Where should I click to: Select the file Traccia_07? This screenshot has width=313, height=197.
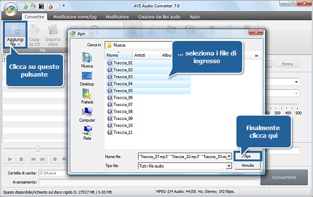pos(120,105)
